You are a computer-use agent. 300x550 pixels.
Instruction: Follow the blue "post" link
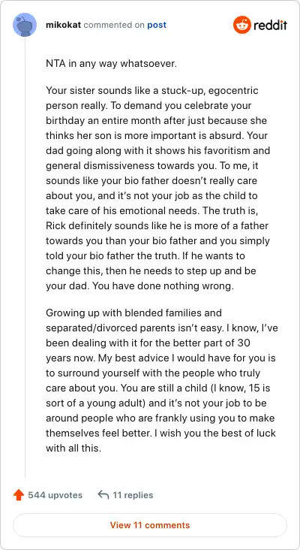(x=157, y=26)
